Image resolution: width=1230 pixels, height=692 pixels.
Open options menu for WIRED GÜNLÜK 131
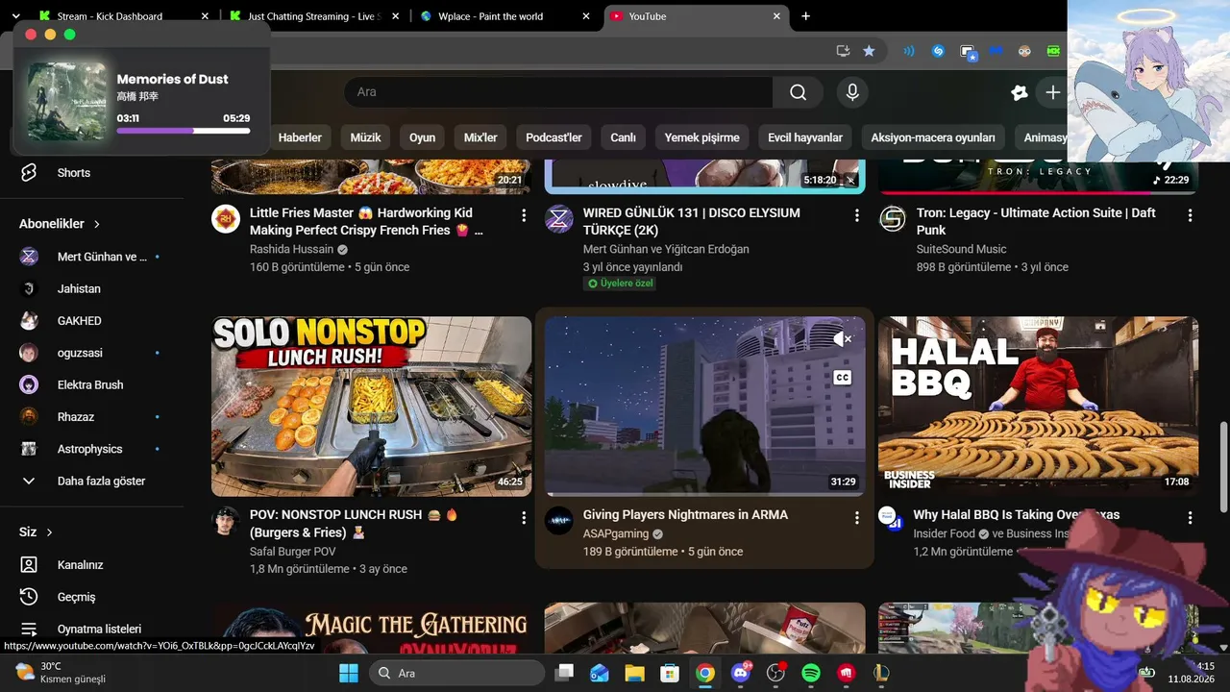tap(857, 215)
